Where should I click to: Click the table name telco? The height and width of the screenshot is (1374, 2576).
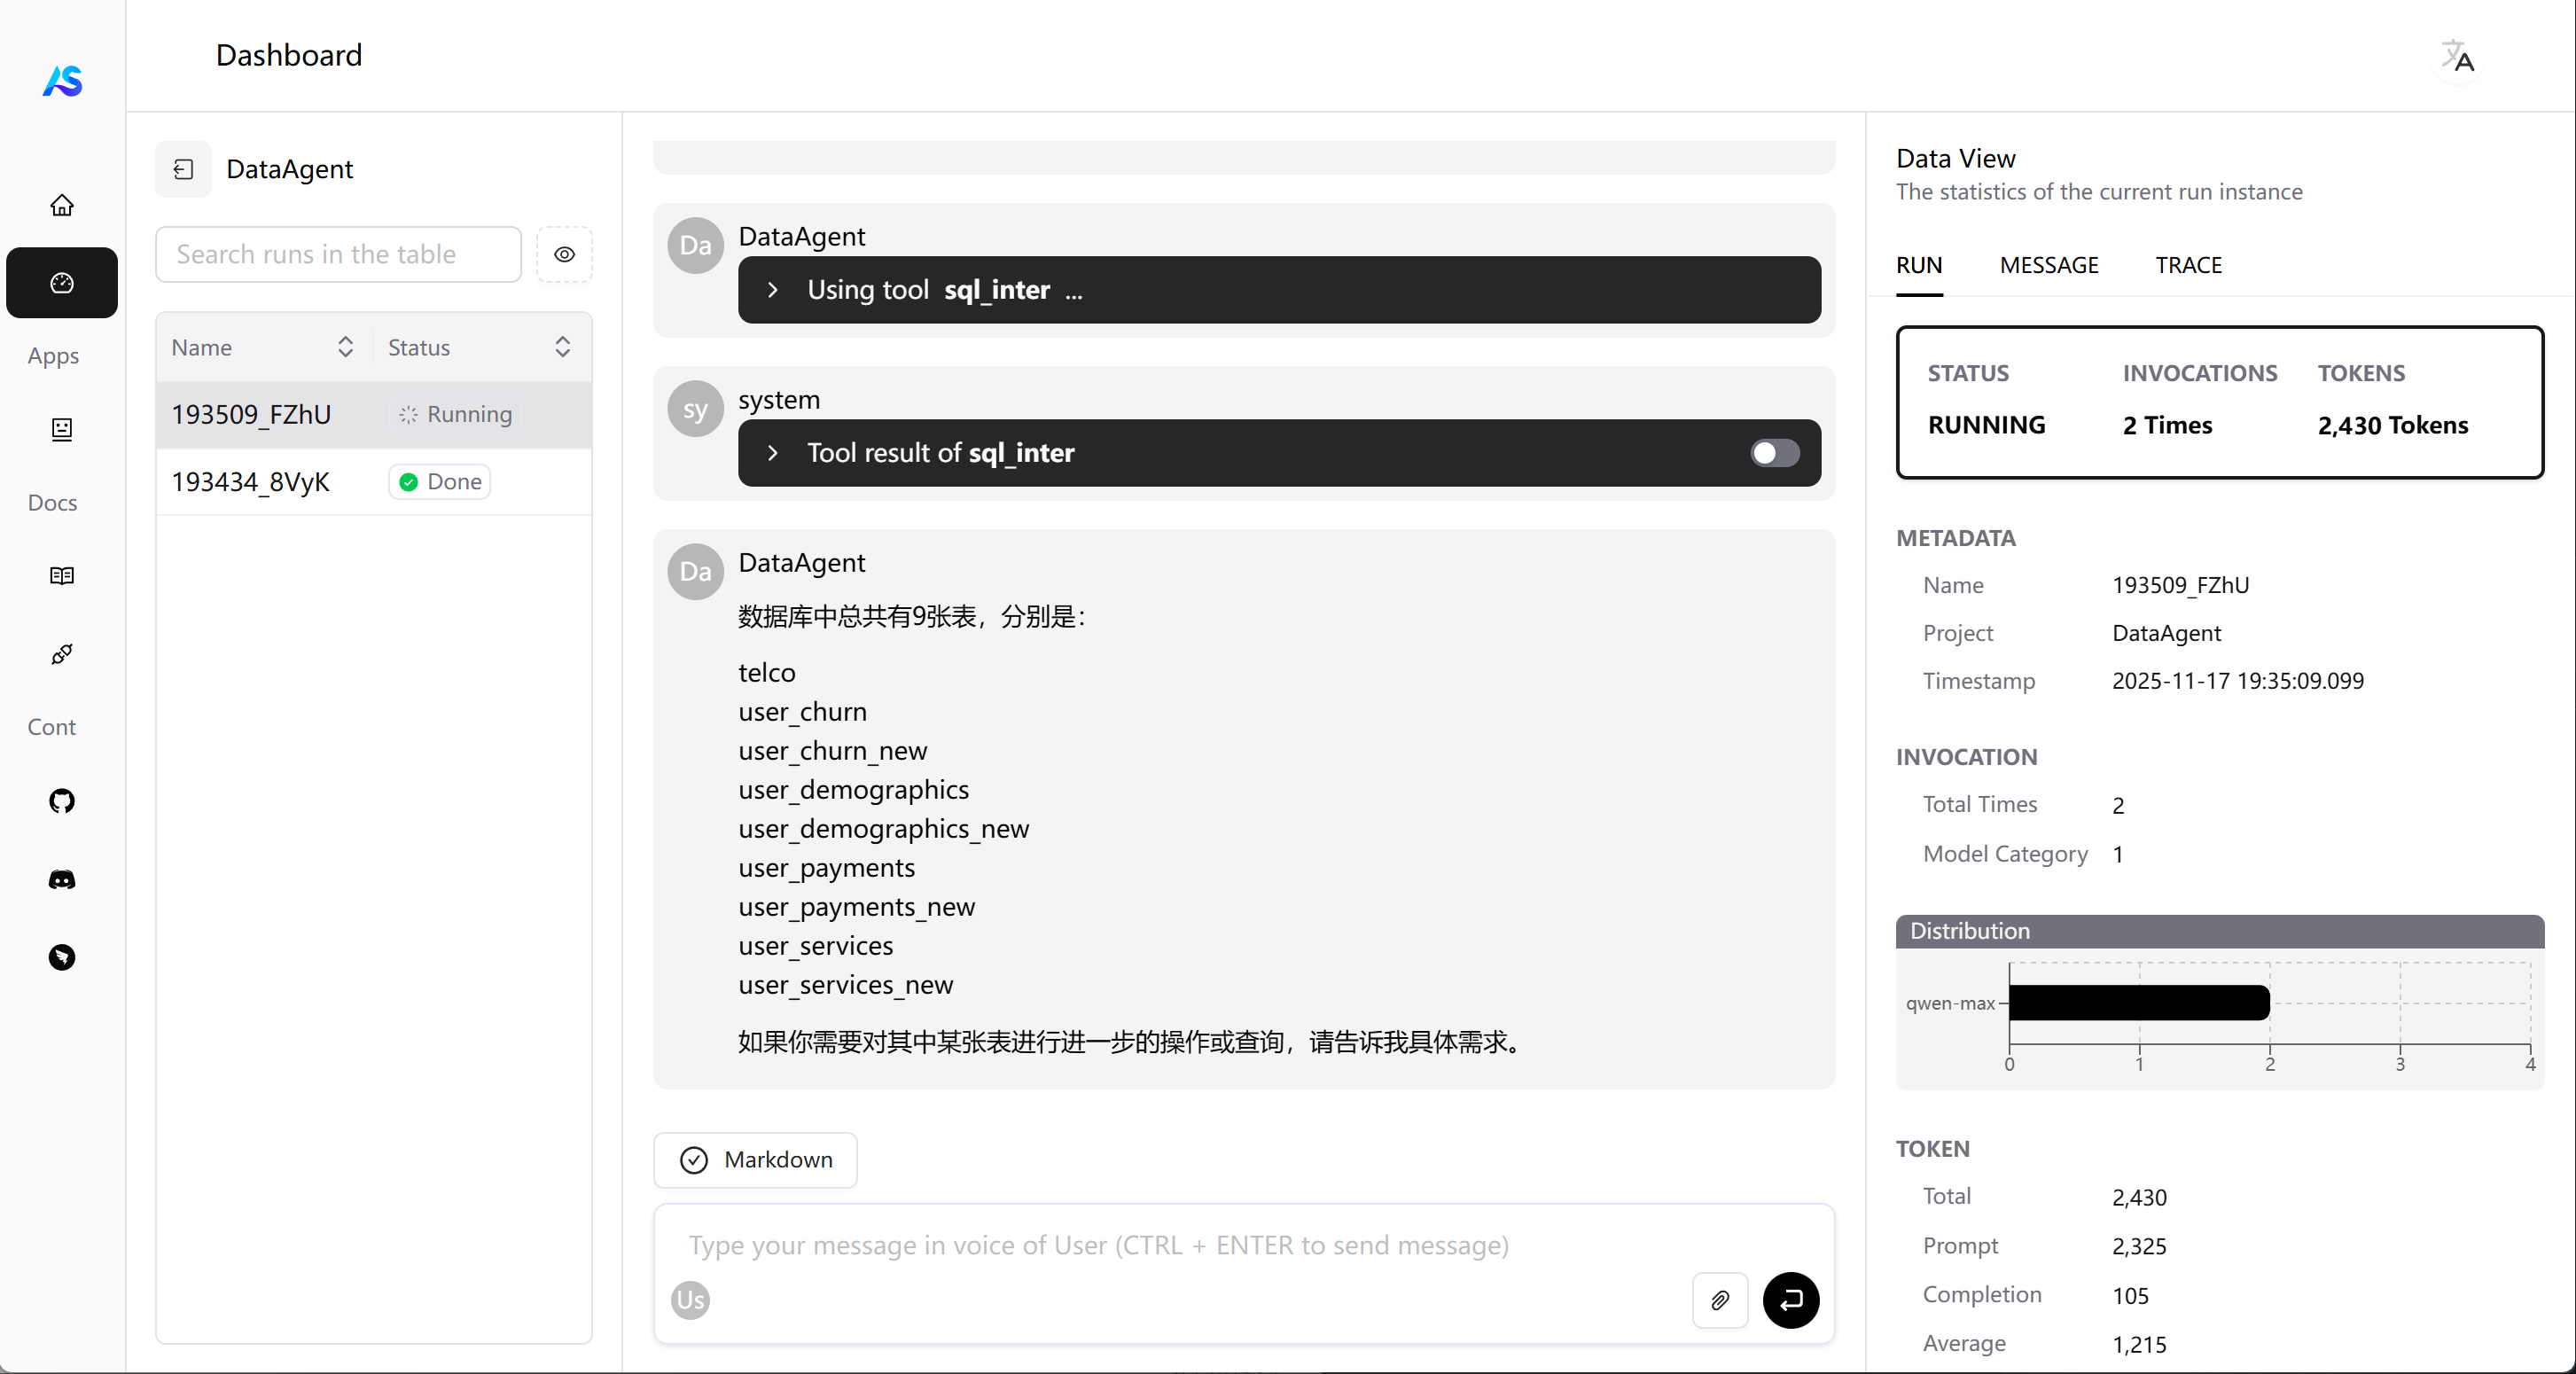pyautogui.click(x=767, y=673)
